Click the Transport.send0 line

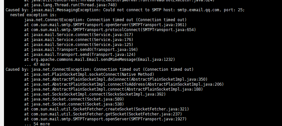pyautogui.click(x=81, y=50)
